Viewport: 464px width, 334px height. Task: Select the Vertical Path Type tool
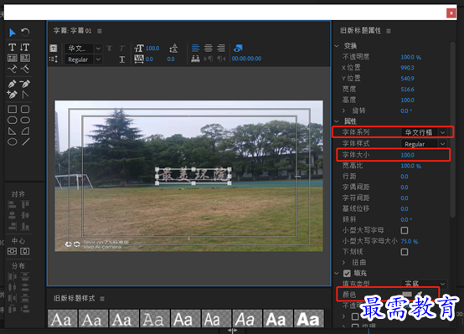click(25, 69)
